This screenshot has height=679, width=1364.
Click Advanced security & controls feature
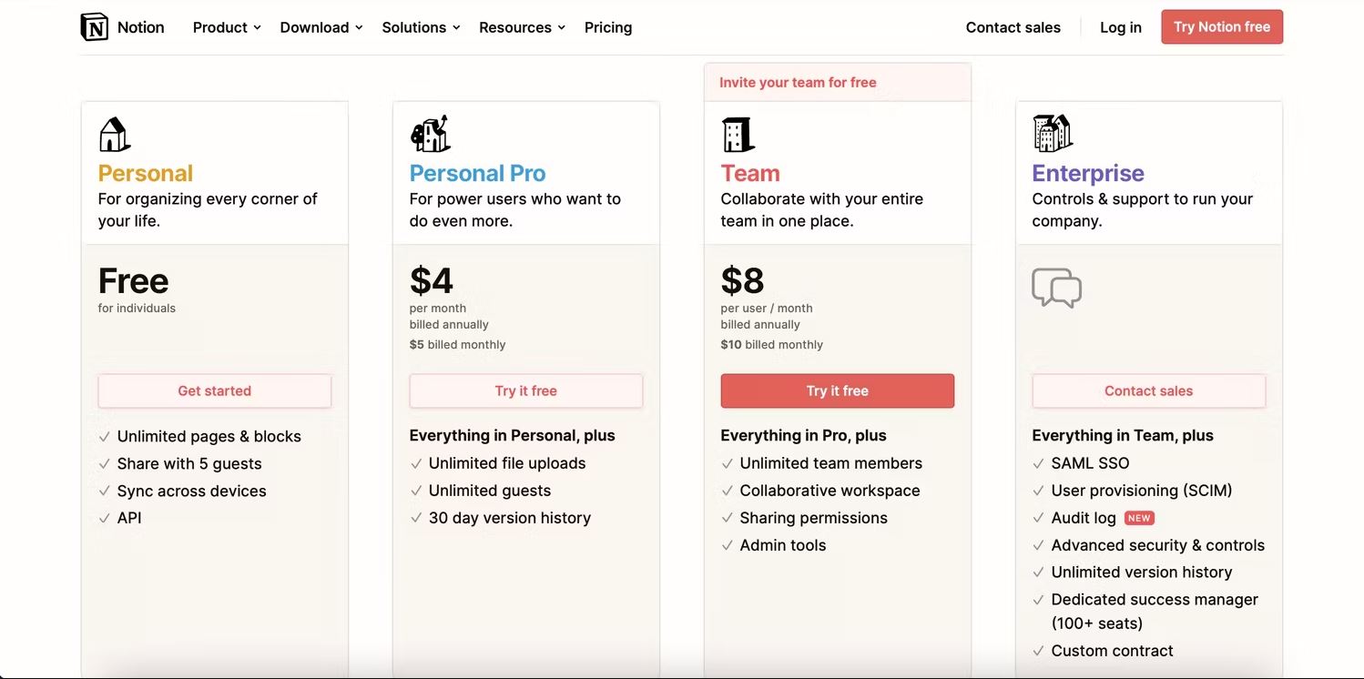pyautogui.click(x=1158, y=546)
